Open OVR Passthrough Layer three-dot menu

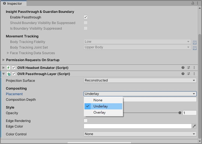tap(194, 74)
